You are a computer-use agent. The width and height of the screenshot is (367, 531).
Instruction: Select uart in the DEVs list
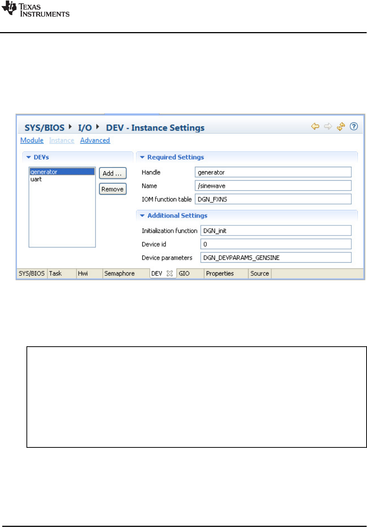pyautogui.click(x=62, y=179)
